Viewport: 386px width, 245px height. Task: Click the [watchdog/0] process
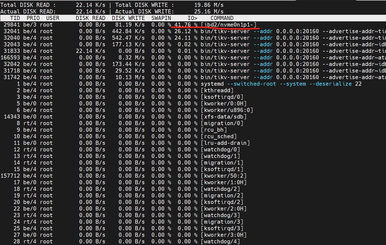(x=220, y=149)
